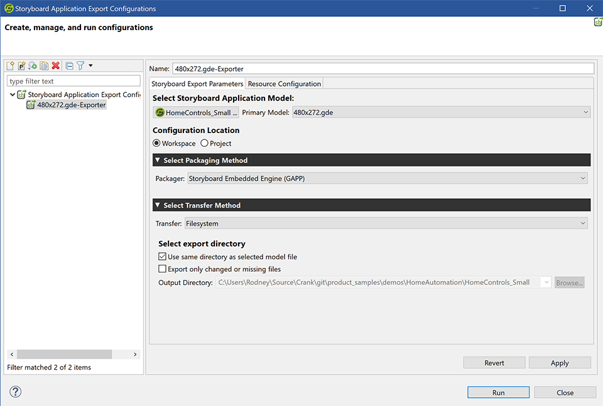Screen dimensions: 603x406
Task: Open the help question mark icon
Action: coord(15,392)
